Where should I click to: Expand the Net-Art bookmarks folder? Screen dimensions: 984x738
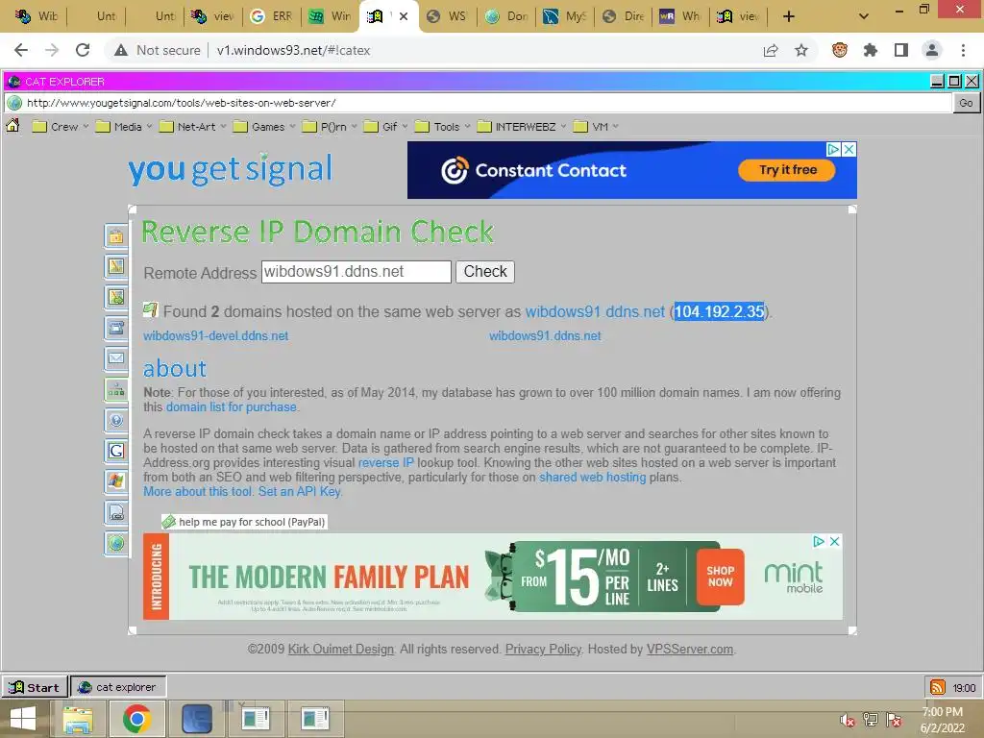(x=192, y=127)
